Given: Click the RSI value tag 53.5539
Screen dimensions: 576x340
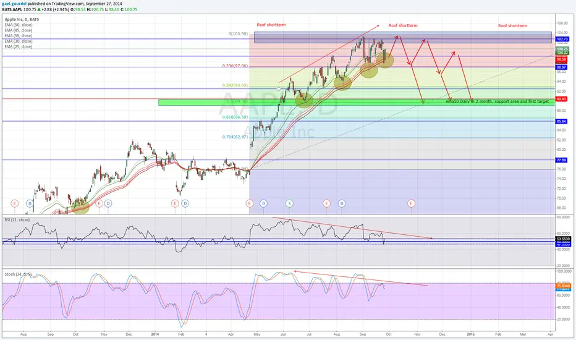Looking at the screenshot, I should [563, 239].
